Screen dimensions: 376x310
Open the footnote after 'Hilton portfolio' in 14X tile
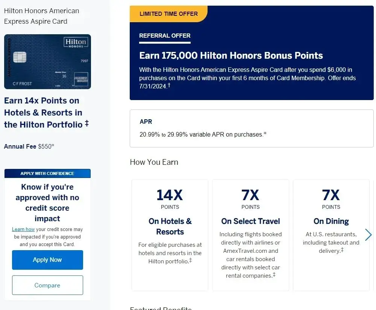click(x=191, y=260)
